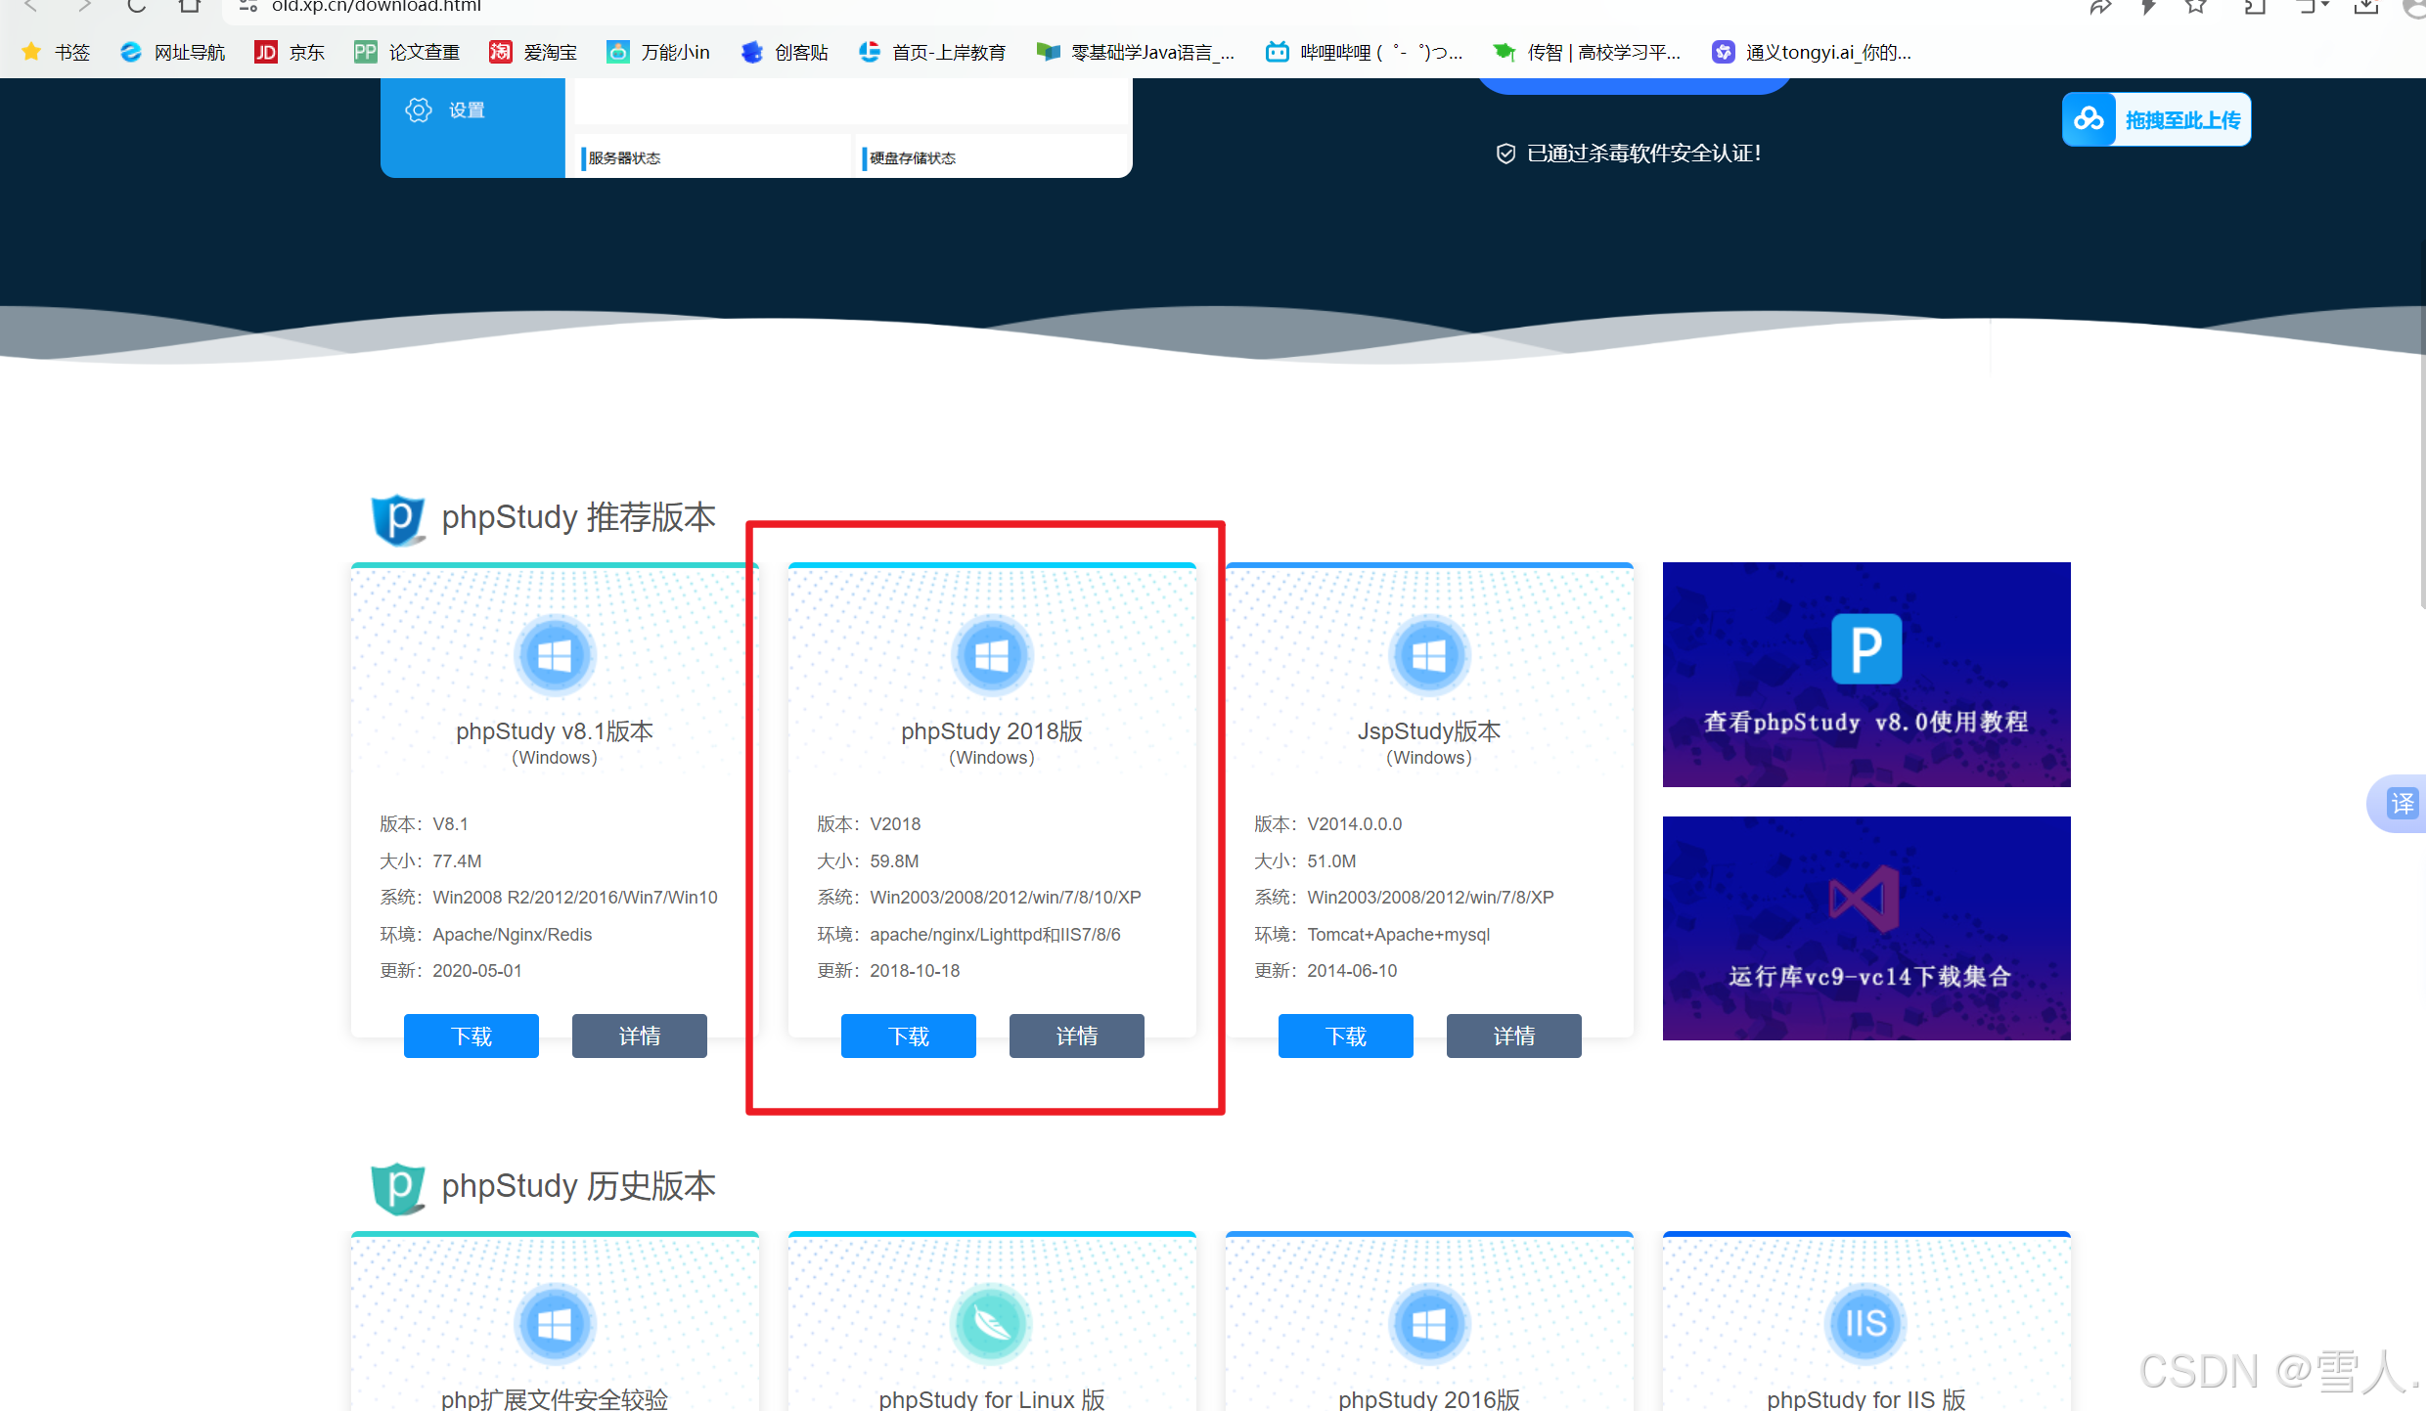2426x1411 pixels.
Task: Open the 运行库vc9-vc14下载集合 banner
Action: 1865,928
